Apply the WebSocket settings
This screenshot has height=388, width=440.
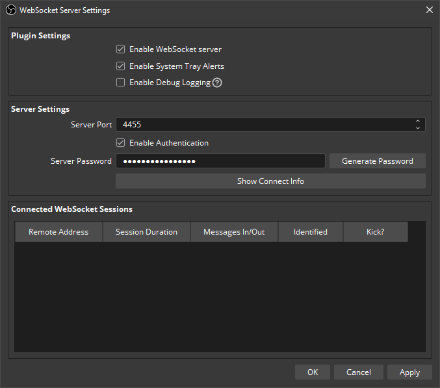(409, 372)
